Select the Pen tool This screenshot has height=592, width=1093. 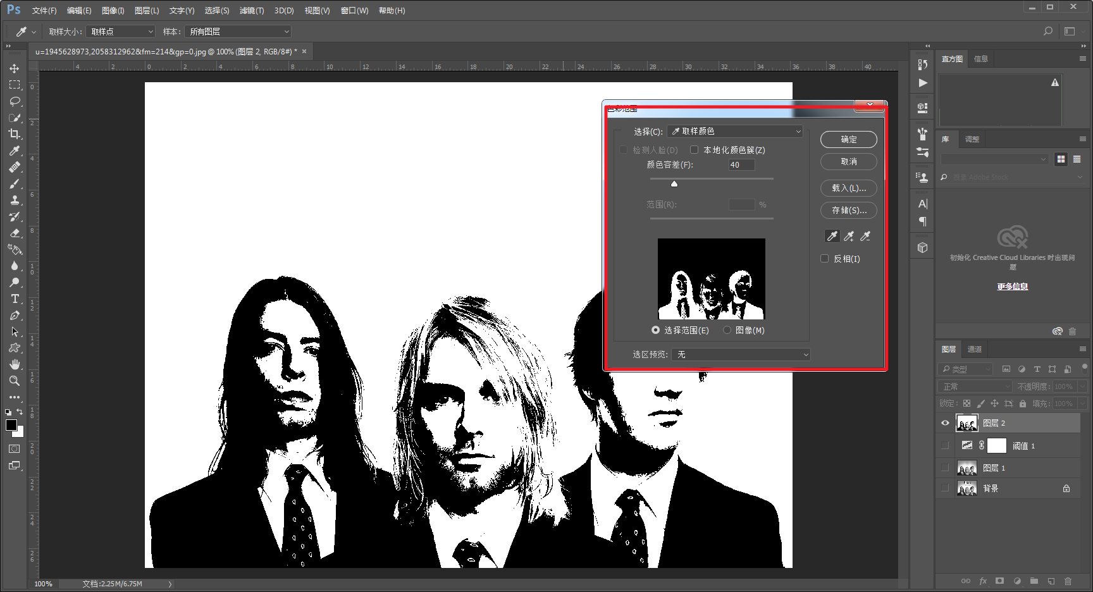point(15,315)
